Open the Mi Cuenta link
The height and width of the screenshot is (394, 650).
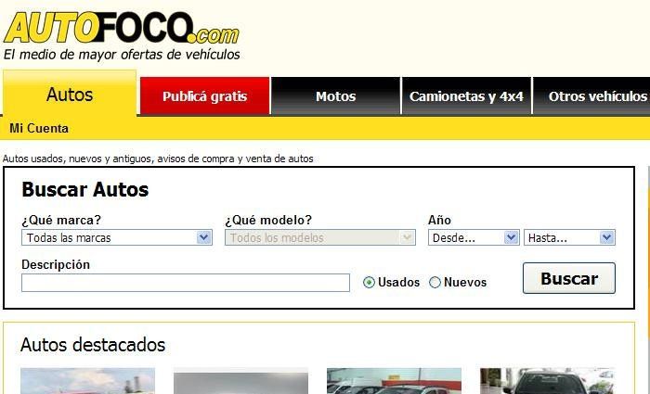(x=39, y=129)
